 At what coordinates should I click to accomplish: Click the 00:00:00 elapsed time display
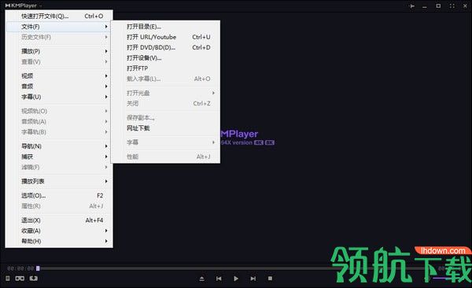(20, 268)
